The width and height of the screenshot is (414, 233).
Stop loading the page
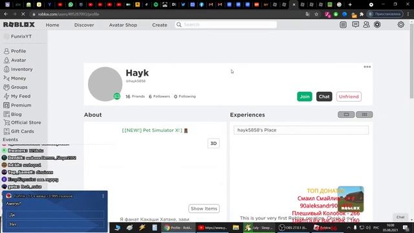pyautogui.click(x=23, y=14)
